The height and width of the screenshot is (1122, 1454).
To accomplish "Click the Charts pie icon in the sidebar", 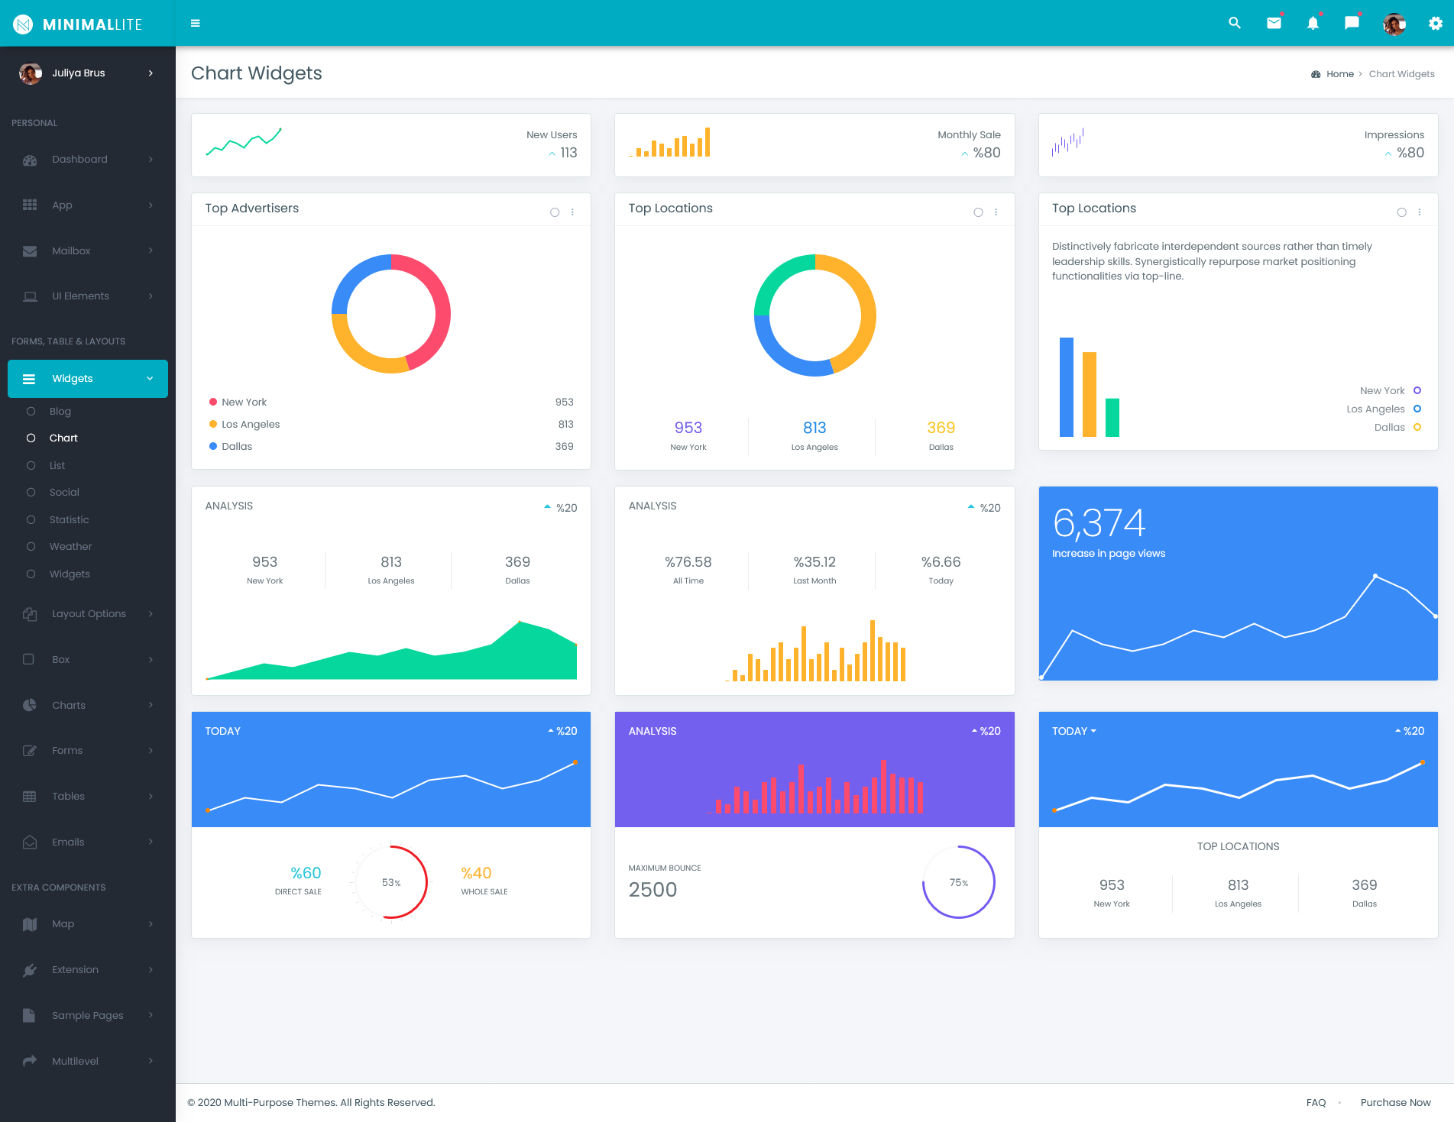I will point(30,705).
